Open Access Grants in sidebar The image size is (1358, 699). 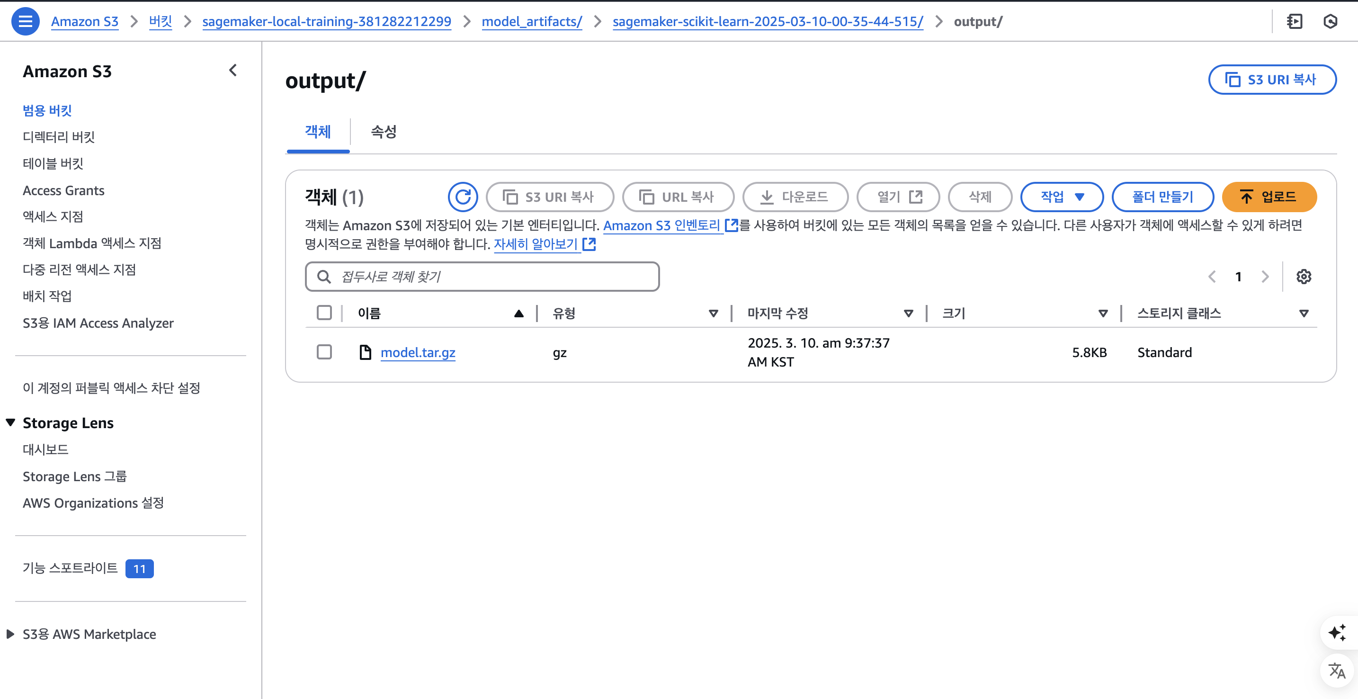pyautogui.click(x=63, y=190)
